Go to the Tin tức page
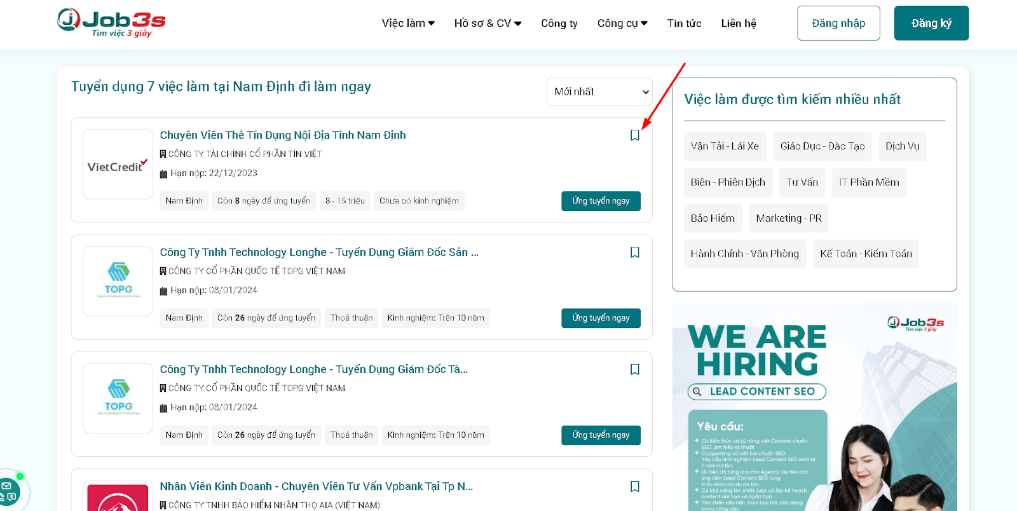The height and width of the screenshot is (511, 1017). tap(684, 23)
